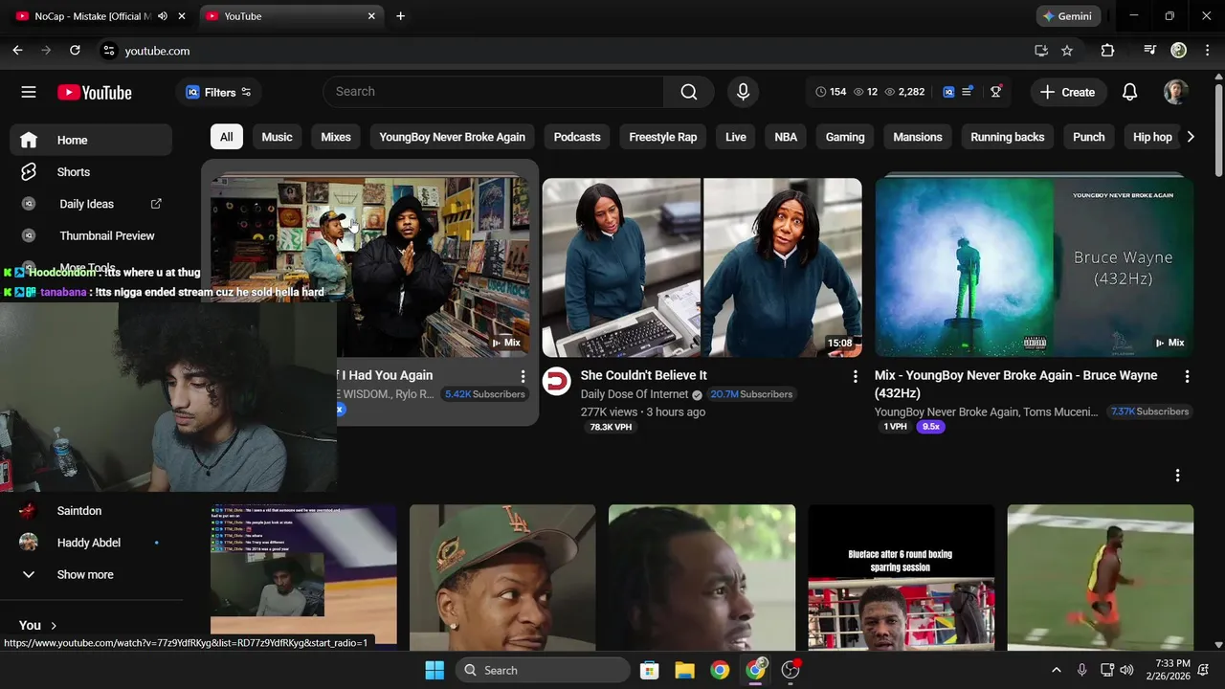Select the Podcasts category chip
1225x689 pixels.
pos(577,137)
